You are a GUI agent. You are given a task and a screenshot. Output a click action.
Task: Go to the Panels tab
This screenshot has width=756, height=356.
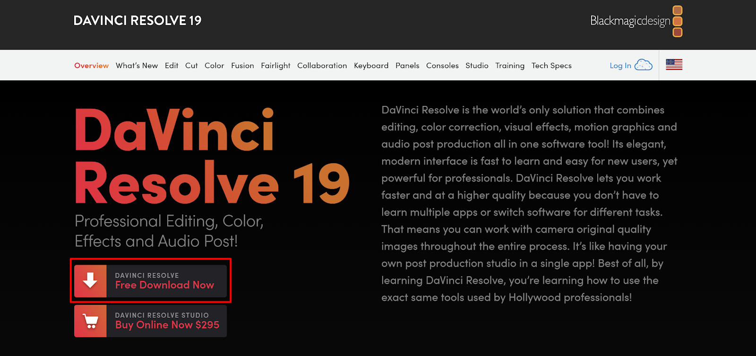pos(407,65)
